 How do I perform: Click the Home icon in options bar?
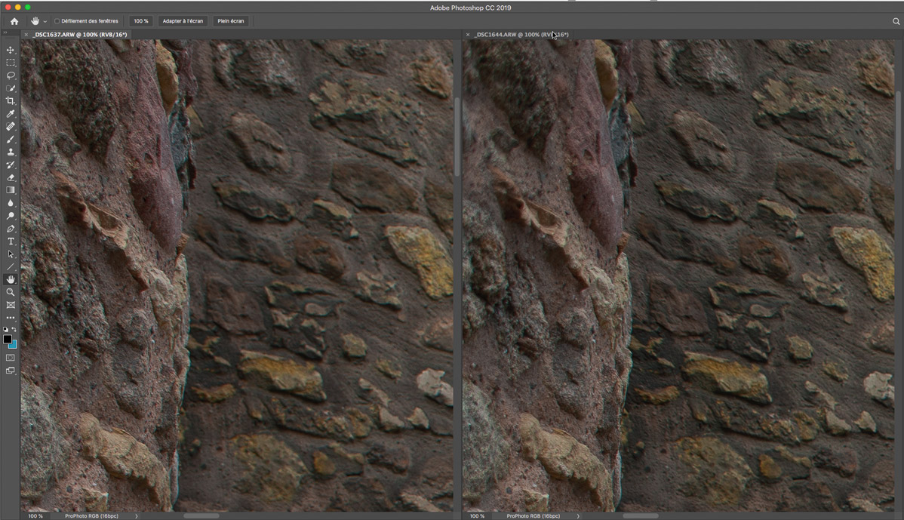pyautogui.click(x=14, y=21)
